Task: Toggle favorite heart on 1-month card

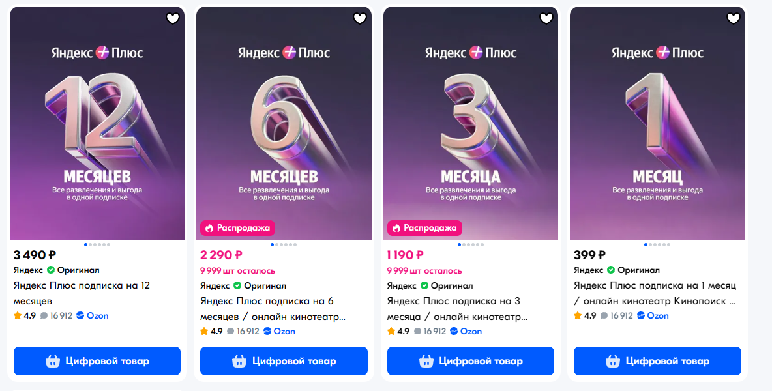Action: pos(733,19)
